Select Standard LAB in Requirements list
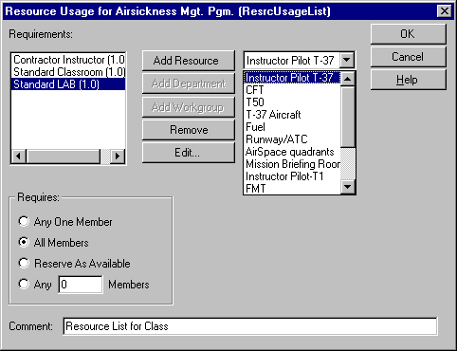The width and height of the screenshot is (457, 351). (x=68, y=84)
